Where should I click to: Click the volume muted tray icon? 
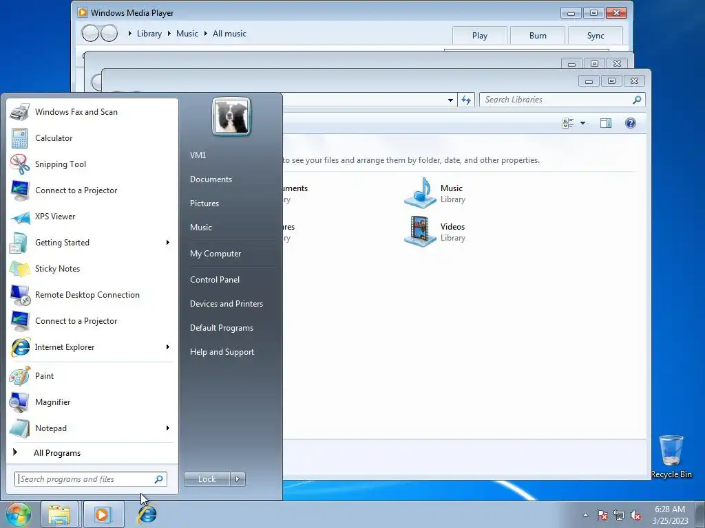tap(635, 516)
